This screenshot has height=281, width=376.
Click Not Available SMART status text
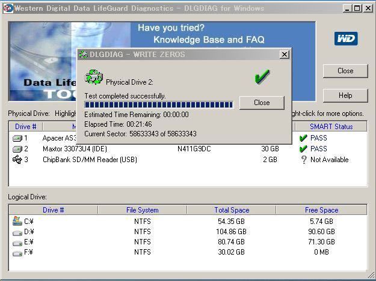click(x=330, y=160)
